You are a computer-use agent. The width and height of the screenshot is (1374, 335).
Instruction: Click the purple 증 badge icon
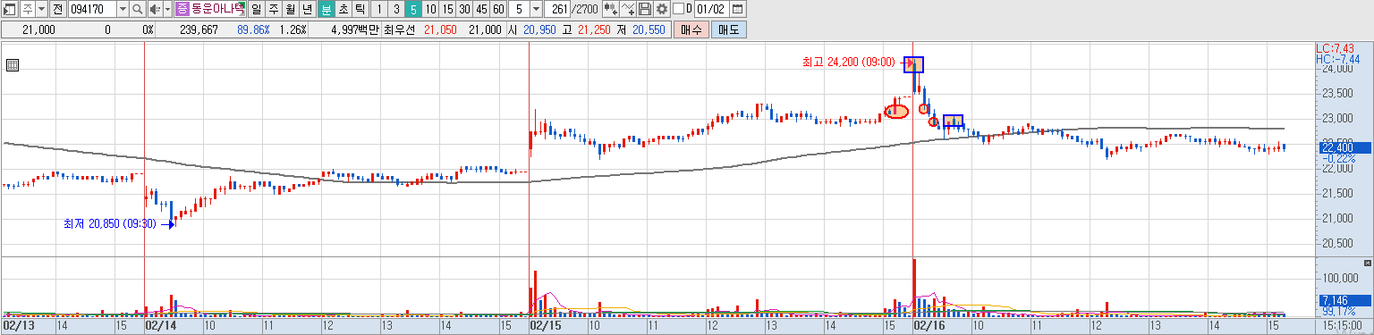click(x=182, y=9)
